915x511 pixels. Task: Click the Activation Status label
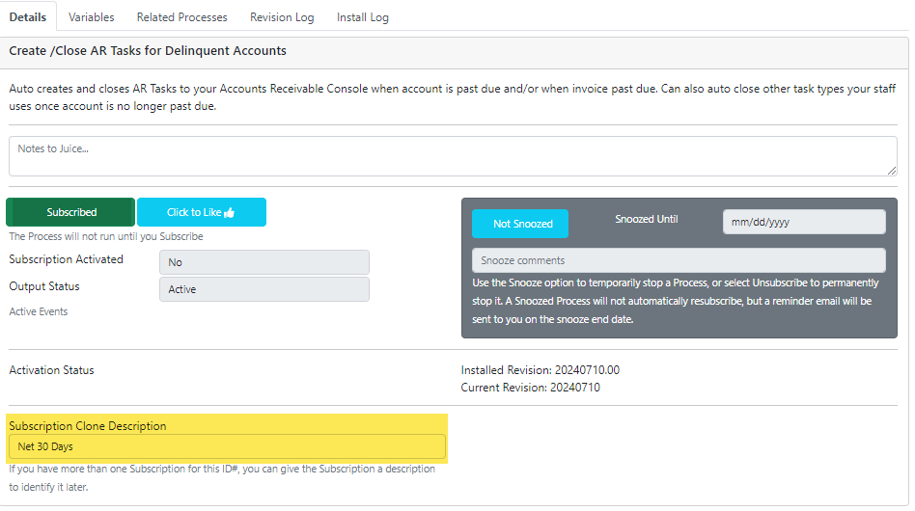tap(51, 370)
